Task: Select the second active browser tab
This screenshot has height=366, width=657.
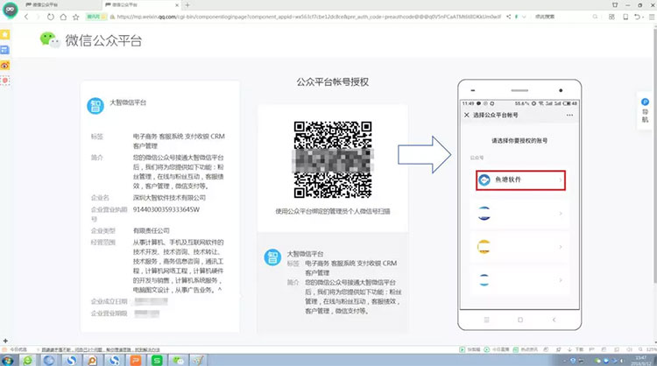Action: click(140, 5)
